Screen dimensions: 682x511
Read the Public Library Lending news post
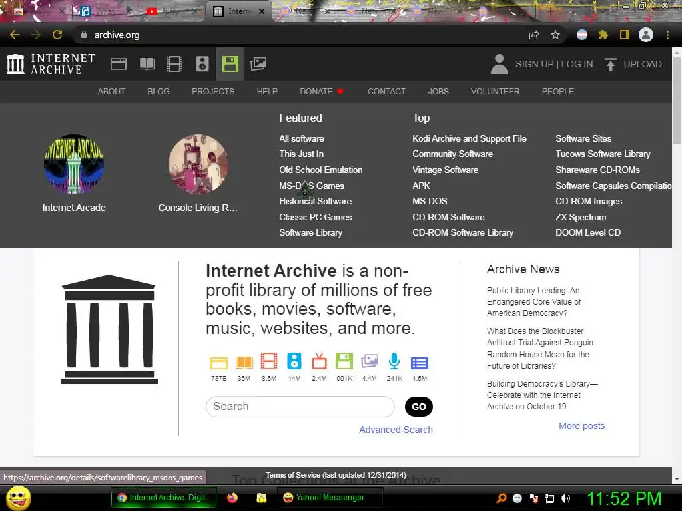tap(533, 301)
